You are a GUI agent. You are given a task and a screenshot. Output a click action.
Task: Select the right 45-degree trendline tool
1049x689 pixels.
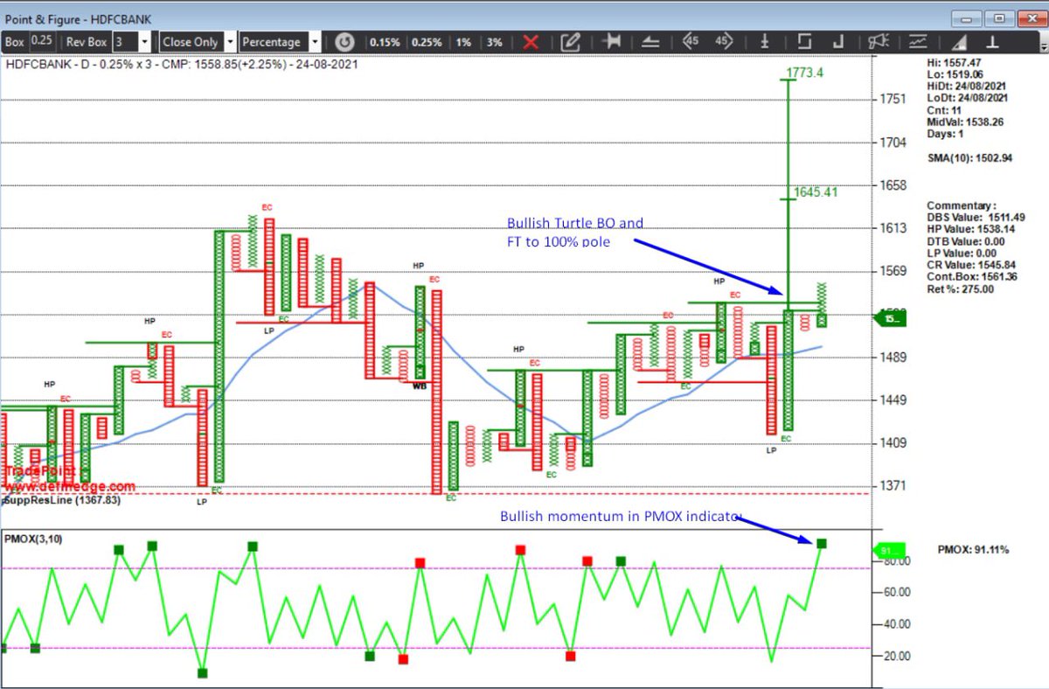[x=723, y=40]
